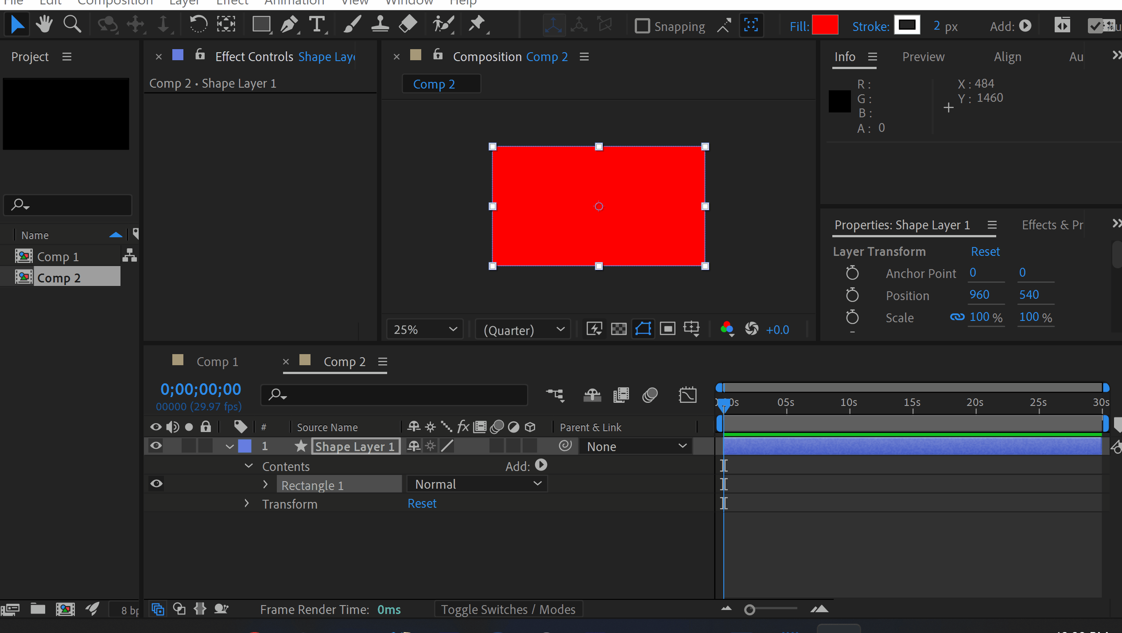Select the Zoom tool
Screen dimensions: 1122x633
pyautogui.click(x=72, y=25)
